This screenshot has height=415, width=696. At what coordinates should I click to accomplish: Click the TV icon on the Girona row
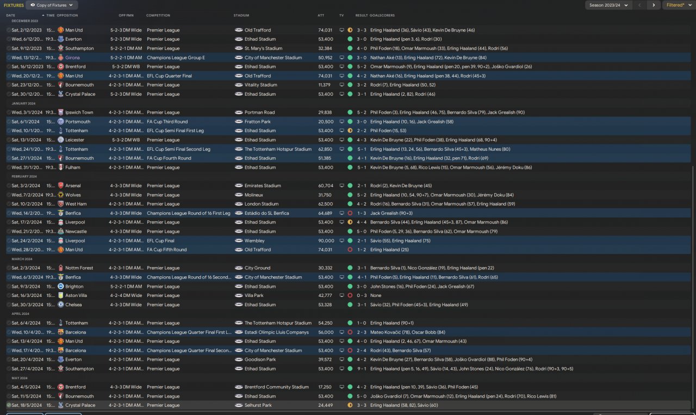click(341, 58)
